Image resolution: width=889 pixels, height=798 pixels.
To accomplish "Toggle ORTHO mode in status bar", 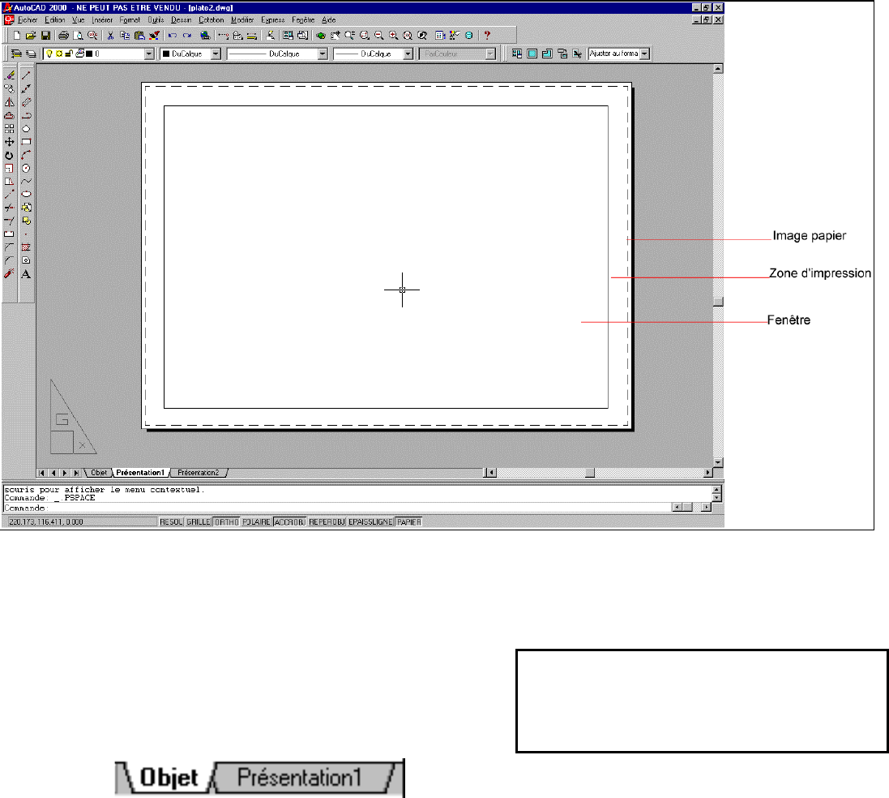I will 226,523.
